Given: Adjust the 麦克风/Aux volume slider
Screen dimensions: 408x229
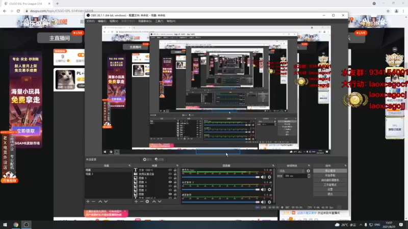Looking at the screenshot, I should click(221, 177).
